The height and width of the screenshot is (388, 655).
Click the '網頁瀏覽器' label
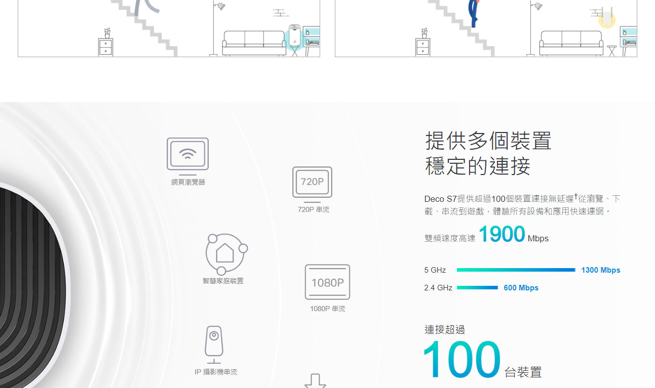click(x=188, y=182)
